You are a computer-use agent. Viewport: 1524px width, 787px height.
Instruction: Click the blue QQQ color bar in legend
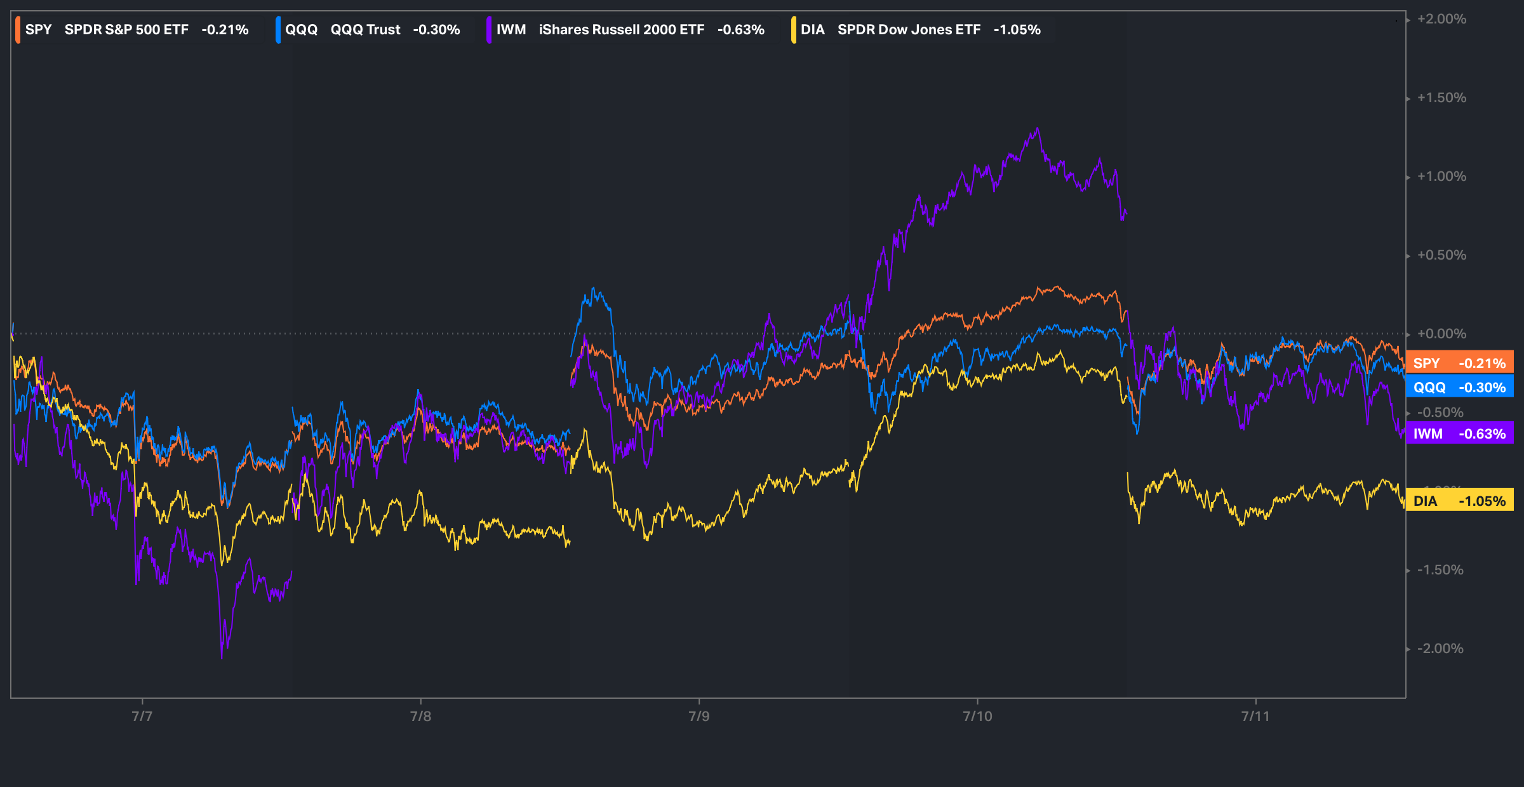[278, 30]
